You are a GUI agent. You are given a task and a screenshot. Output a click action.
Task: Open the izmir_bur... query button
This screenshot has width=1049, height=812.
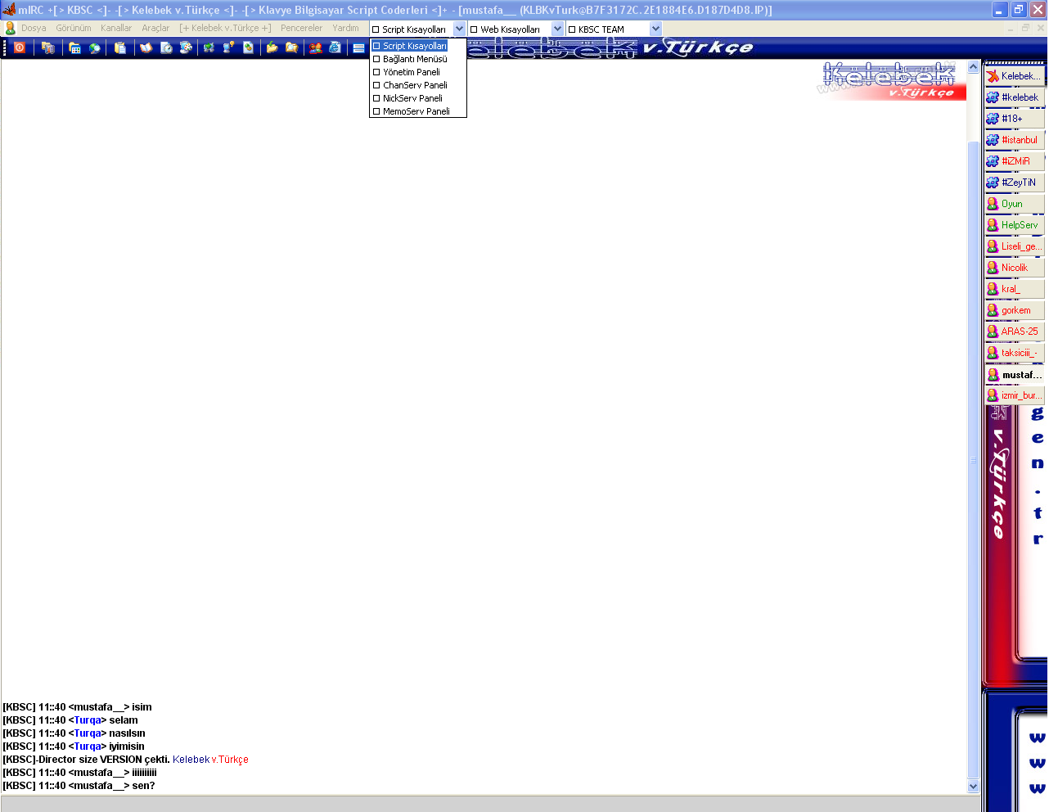coord(1015,395)
